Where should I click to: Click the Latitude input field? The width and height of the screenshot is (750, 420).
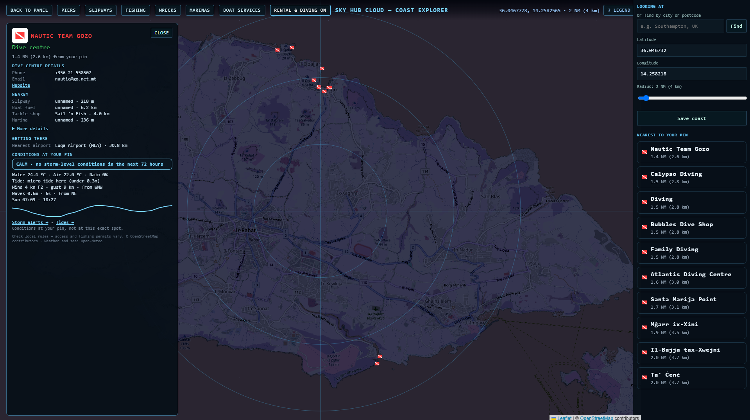coord(691,50)
